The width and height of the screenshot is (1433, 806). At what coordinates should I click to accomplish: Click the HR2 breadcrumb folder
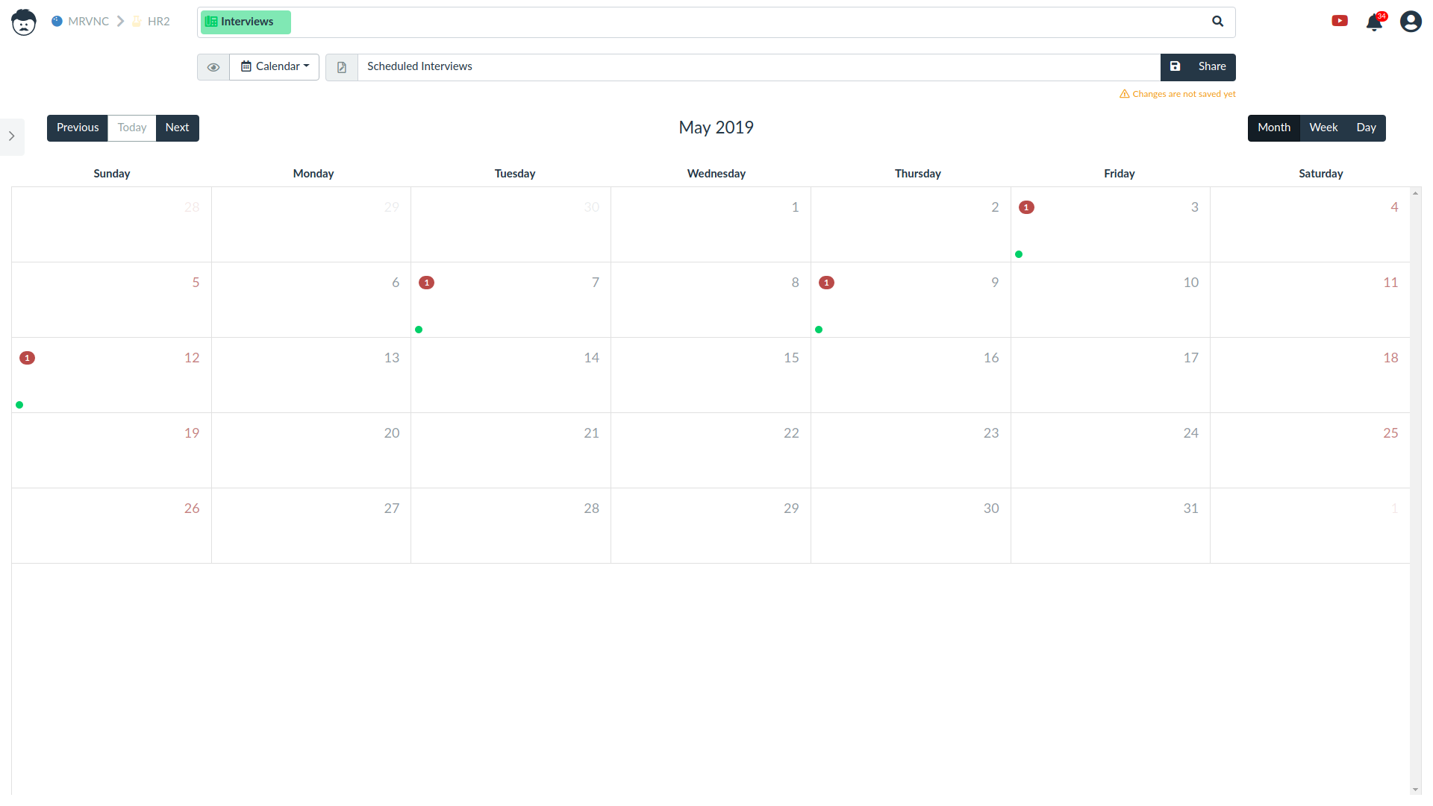point(157,22)
